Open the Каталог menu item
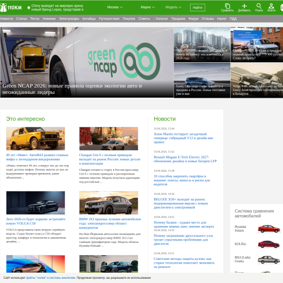The width and height of the screenshot is (283, 283). click(160, 18)
